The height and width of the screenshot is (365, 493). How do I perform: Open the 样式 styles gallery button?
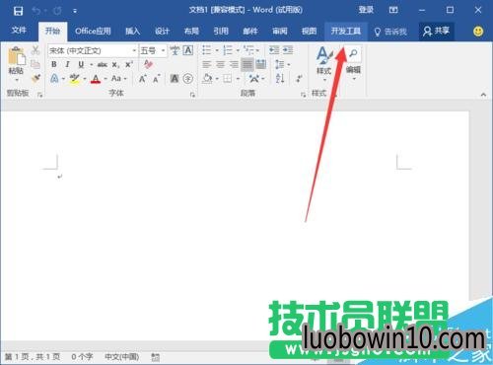pos(324,64)
